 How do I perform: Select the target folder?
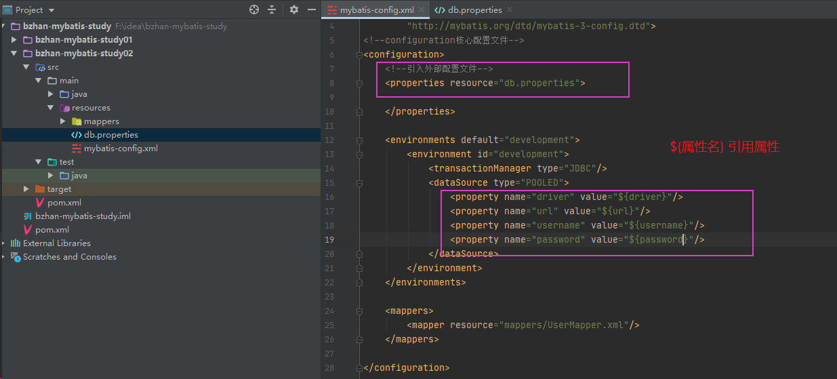click(x=59, y=189)
